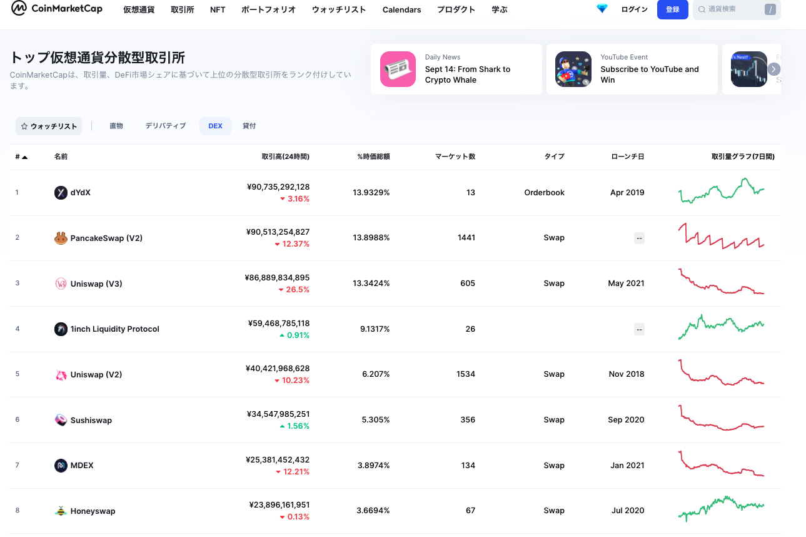
Task: Open Sushiswap via its logo icon
Action: (61, 420)
